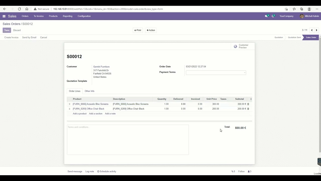
Task: Click Sales app title in navbar
Action: tap(12, 16)
